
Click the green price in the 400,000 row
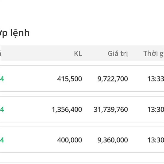2,140
